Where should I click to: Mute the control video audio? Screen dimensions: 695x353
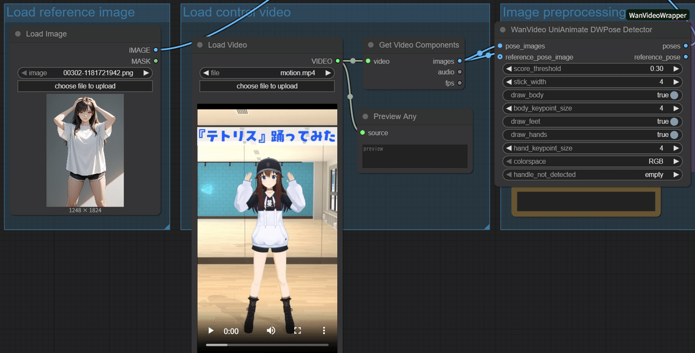[270, 330]
